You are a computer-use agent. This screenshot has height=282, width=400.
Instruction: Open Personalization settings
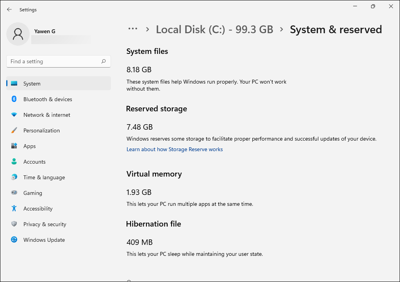tap(59, 130)
